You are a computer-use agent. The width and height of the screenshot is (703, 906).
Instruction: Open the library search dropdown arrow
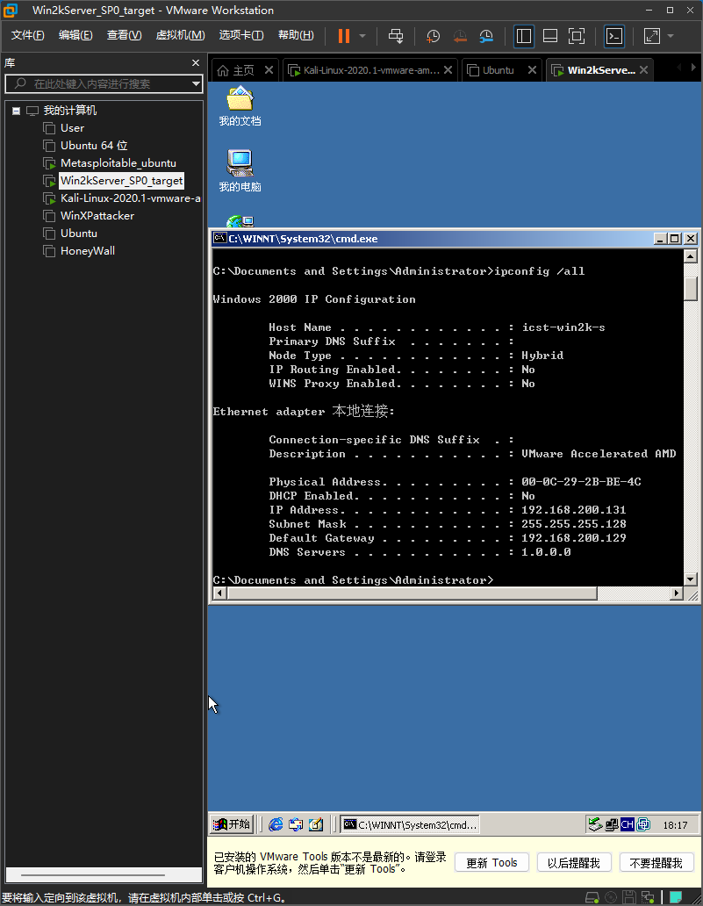coord(196,83)
